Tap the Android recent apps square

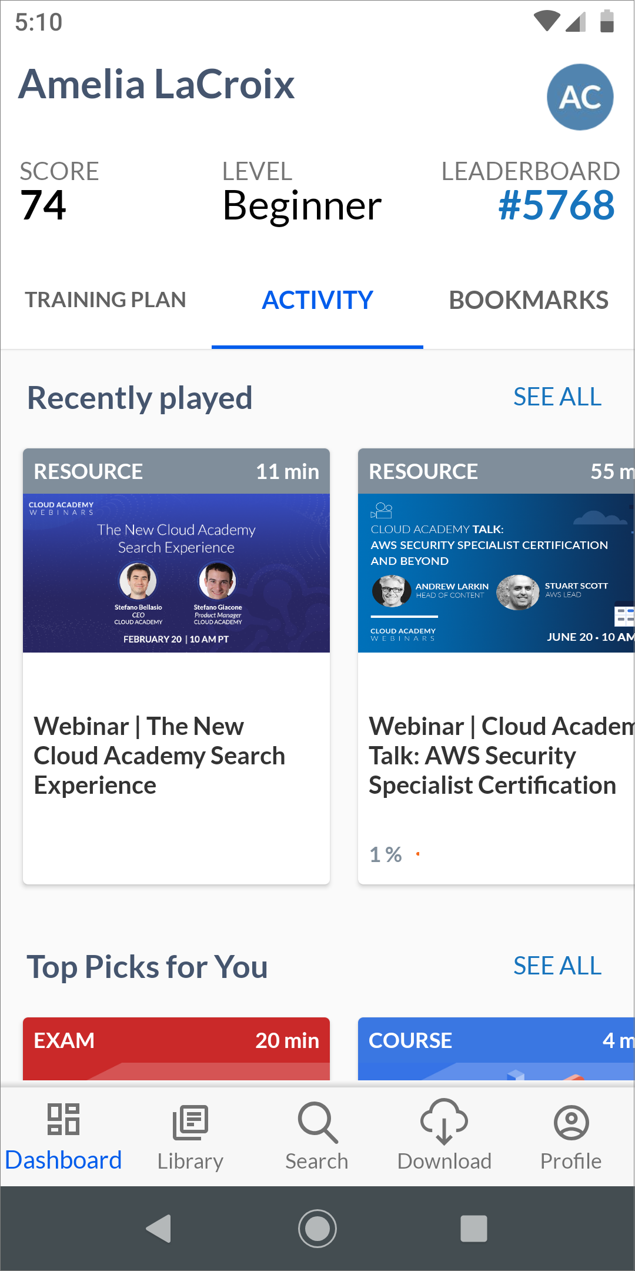coord(474,1229)
